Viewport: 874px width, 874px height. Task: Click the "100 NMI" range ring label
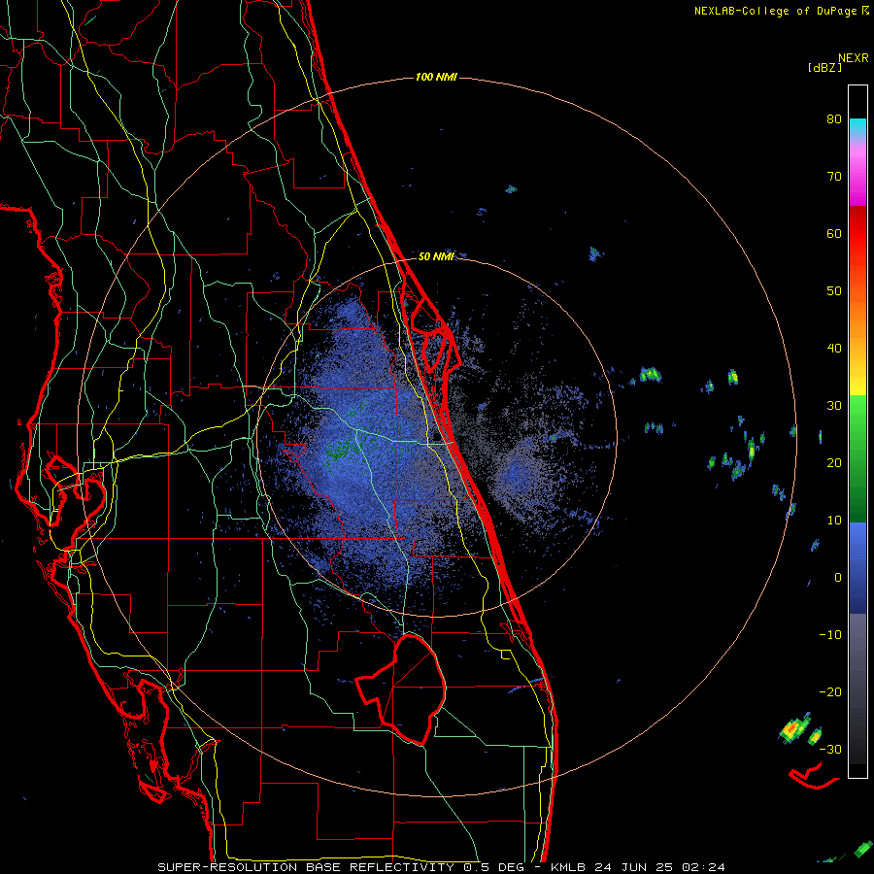coord(436,77)
